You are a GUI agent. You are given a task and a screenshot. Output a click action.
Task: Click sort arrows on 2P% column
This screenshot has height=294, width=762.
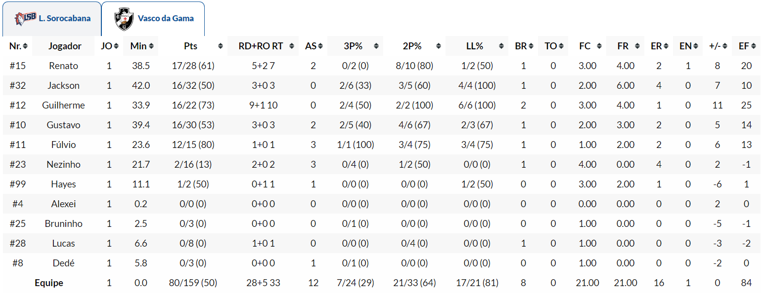438,46
